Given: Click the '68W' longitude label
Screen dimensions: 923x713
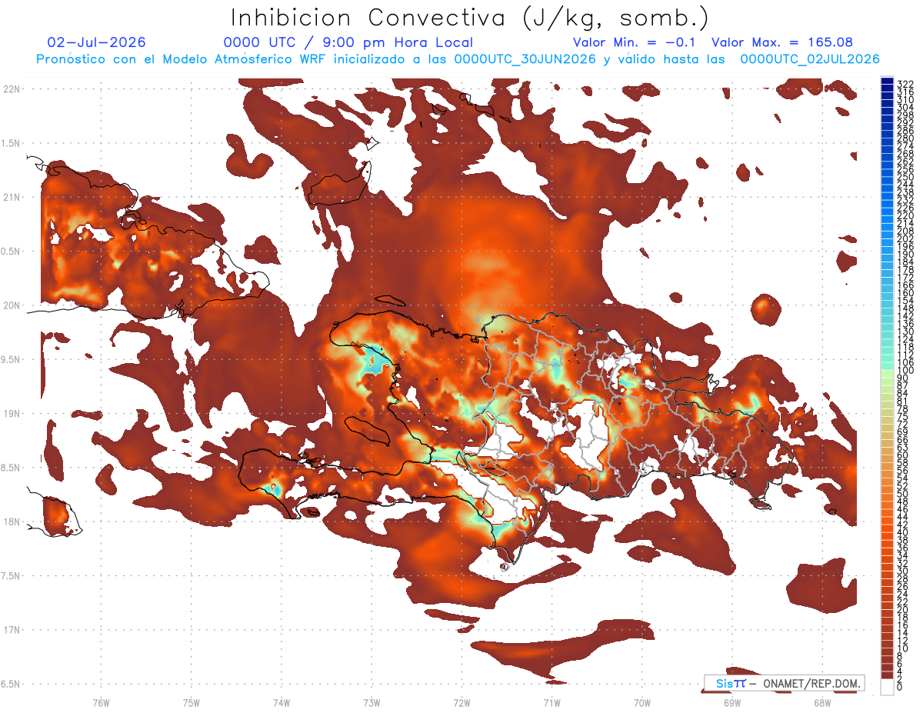Looking at the screenshot, I should pyautogui.click(x=822, y=702).
